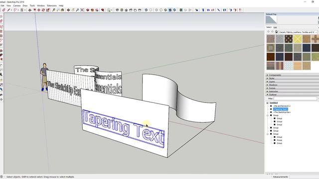The width and height of the screenshot is (319, 179).
Task: Select the Arc drawing tool
Action: click(15, 10)
